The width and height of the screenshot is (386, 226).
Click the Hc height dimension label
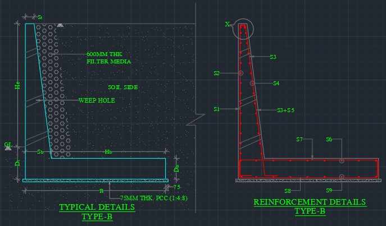(17, 86)
